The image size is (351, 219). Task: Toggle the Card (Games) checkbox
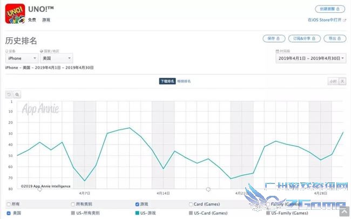191,204
